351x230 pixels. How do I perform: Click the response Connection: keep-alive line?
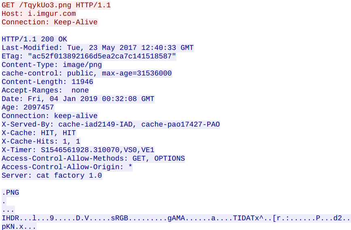[49, 116]
